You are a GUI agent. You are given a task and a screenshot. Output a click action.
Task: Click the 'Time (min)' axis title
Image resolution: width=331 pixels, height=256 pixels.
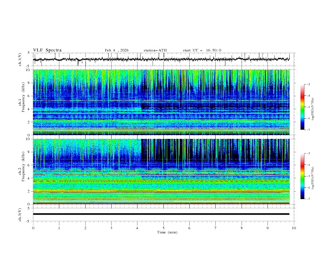coord(167,232)
